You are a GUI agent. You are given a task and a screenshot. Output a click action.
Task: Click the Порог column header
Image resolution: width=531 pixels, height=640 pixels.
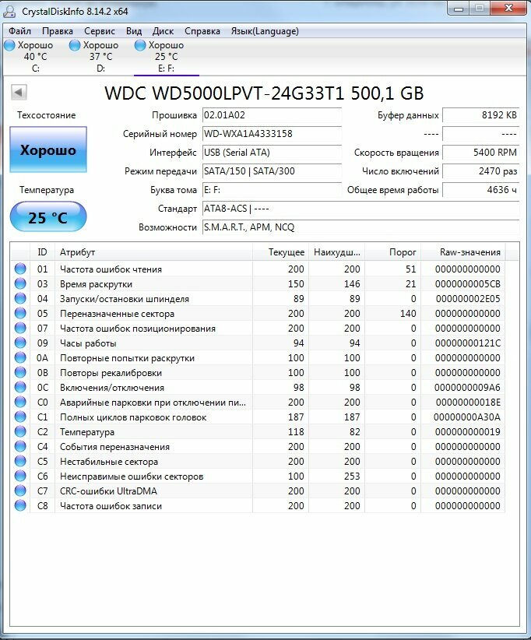coord(392,251)
